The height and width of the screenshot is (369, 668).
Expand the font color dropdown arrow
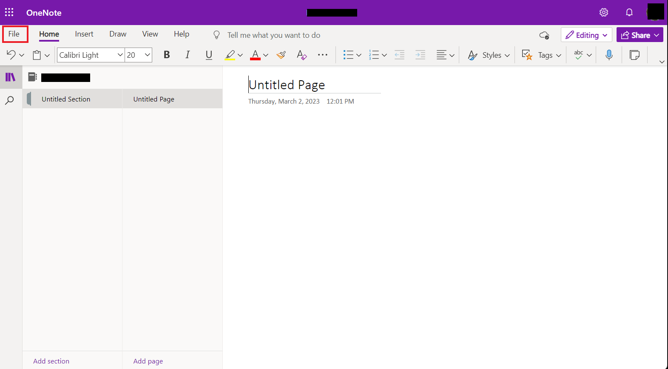[266, 55]
